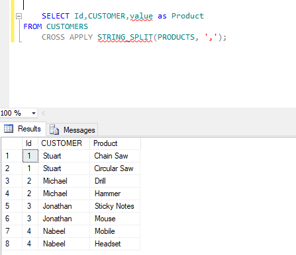
Task: Select the Product column header
Action: point(115,143)
